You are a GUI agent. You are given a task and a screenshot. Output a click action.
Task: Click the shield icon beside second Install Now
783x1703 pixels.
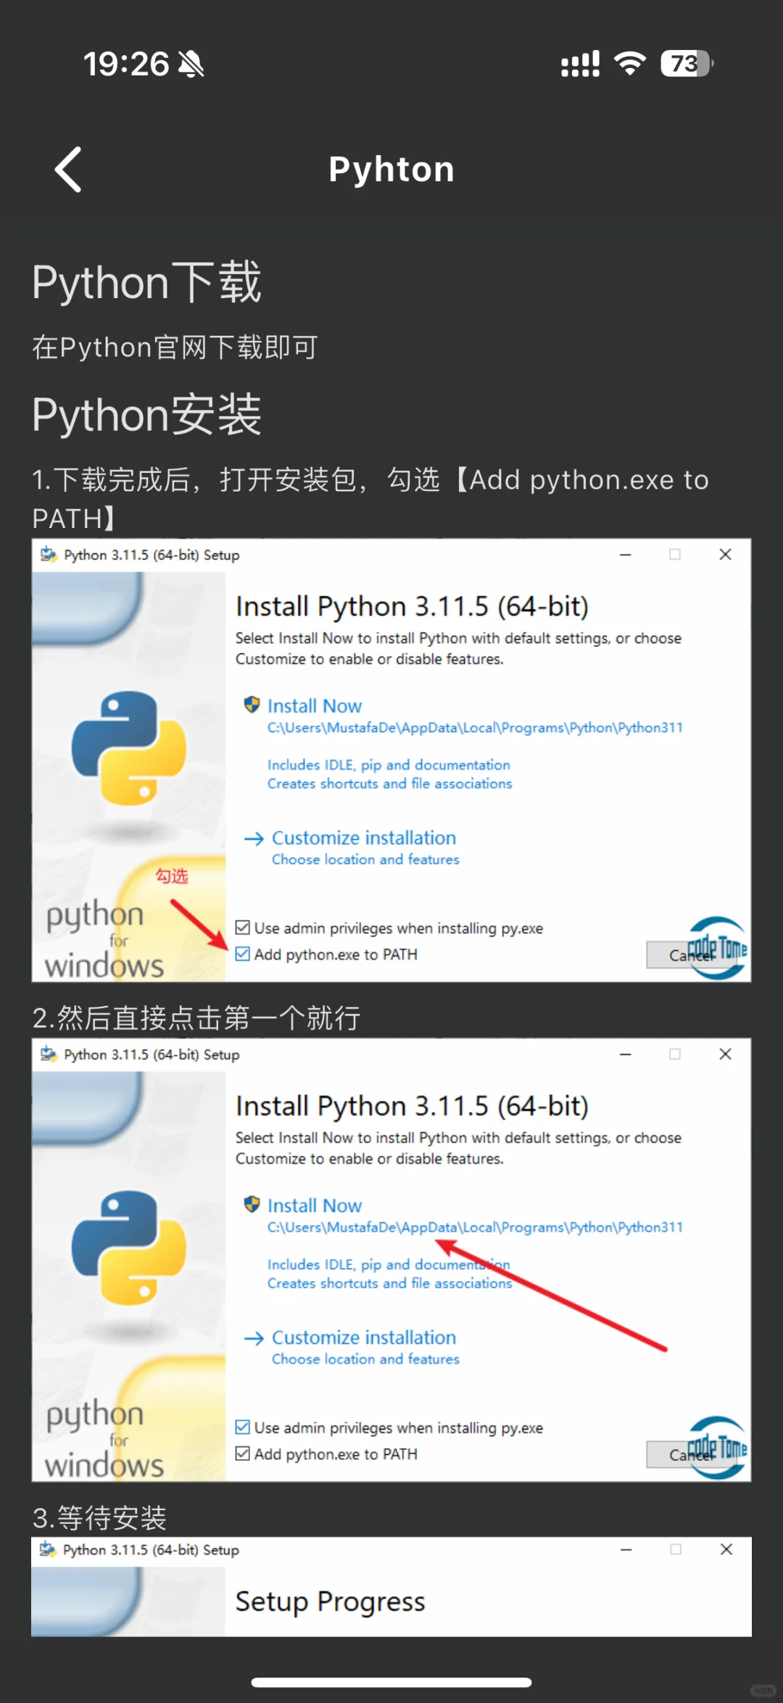point(252,1204)
